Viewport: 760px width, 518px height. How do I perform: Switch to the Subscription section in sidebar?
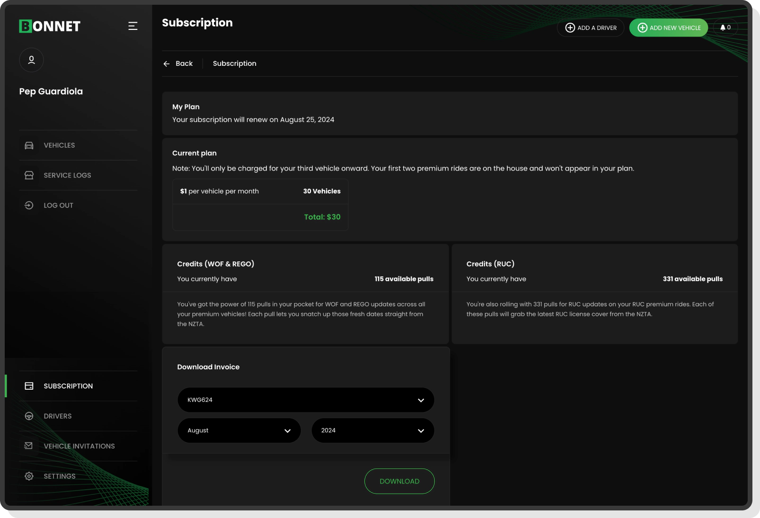coord(68,386)
